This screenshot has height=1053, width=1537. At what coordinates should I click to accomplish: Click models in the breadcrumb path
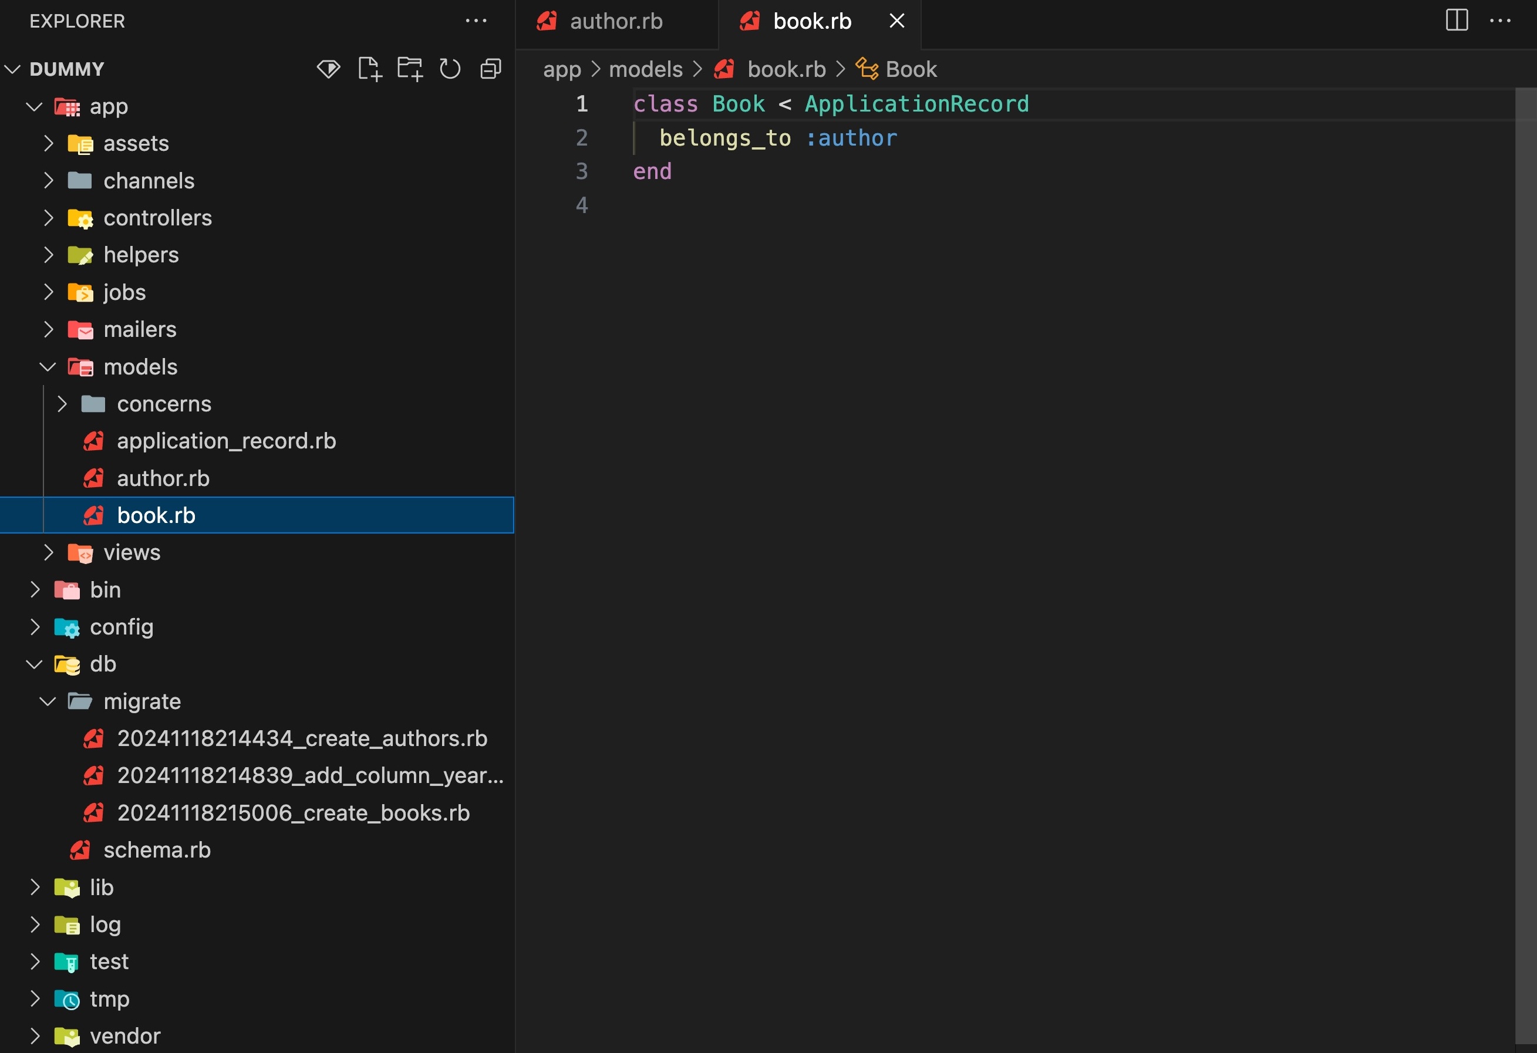(645, 69)
